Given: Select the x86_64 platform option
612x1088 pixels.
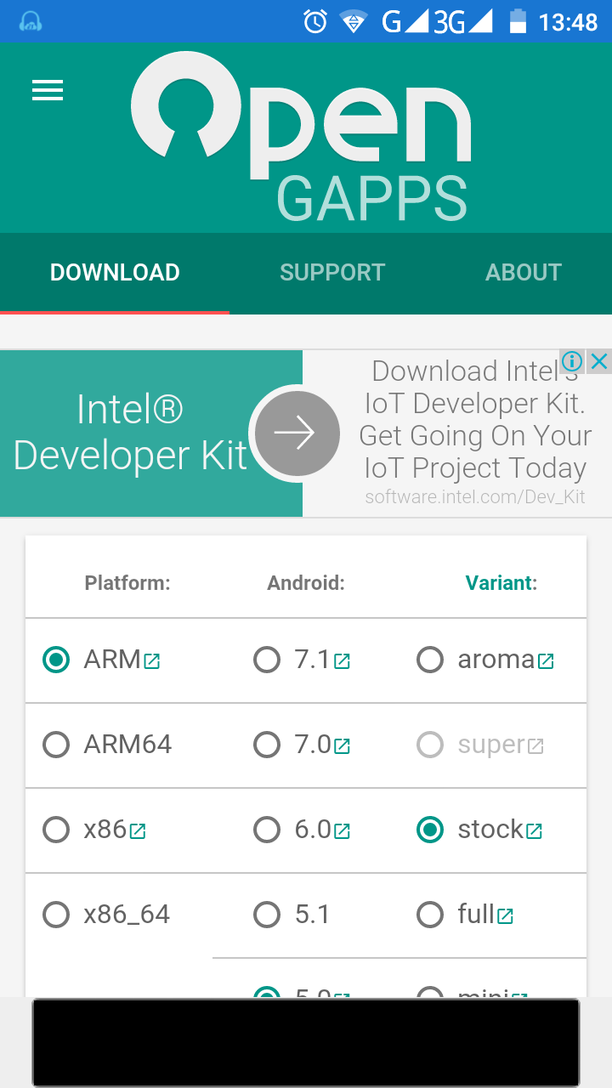Looking at the screenshot, I should point(56,915).
